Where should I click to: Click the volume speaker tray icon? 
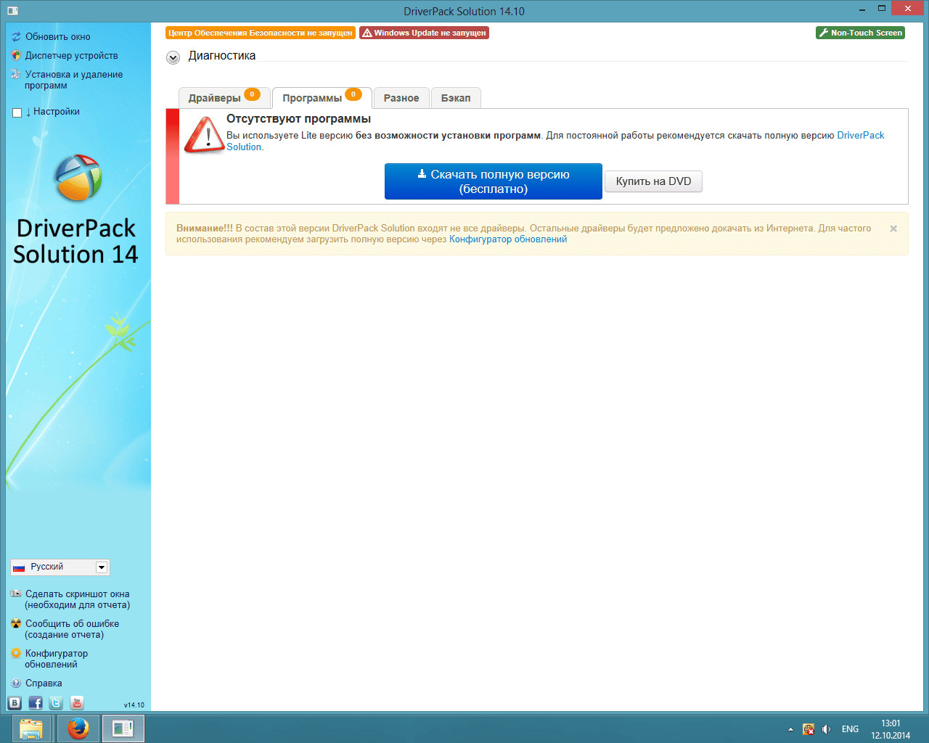(x=826, y=729)
